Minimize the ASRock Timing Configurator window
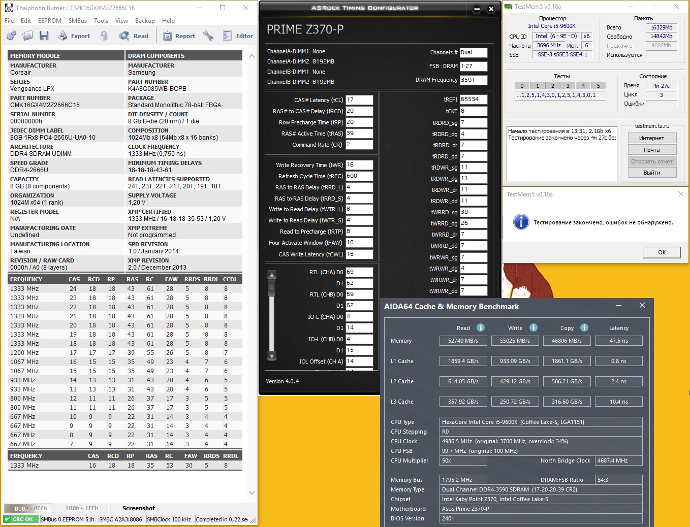 tap(477, 9)
